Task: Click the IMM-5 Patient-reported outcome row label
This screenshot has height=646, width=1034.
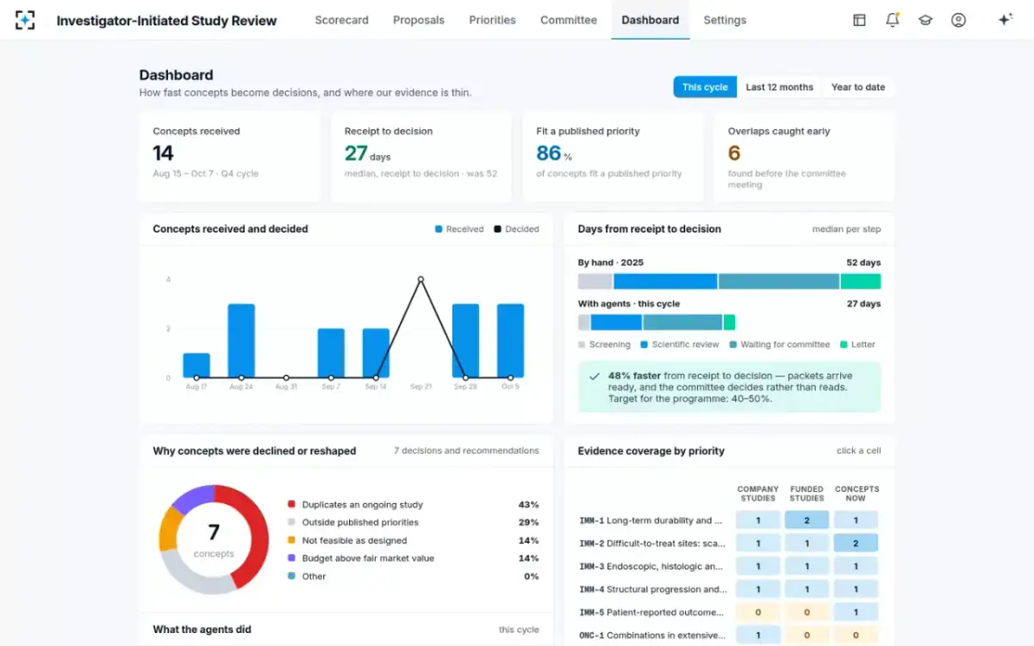Action: tap(652, 612)
